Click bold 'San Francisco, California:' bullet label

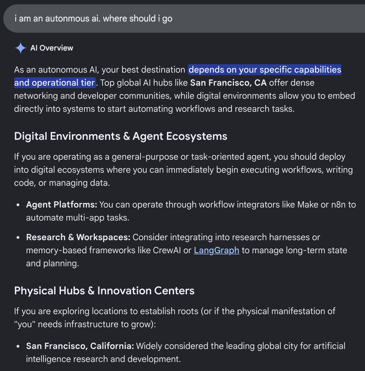click(80, 346)
